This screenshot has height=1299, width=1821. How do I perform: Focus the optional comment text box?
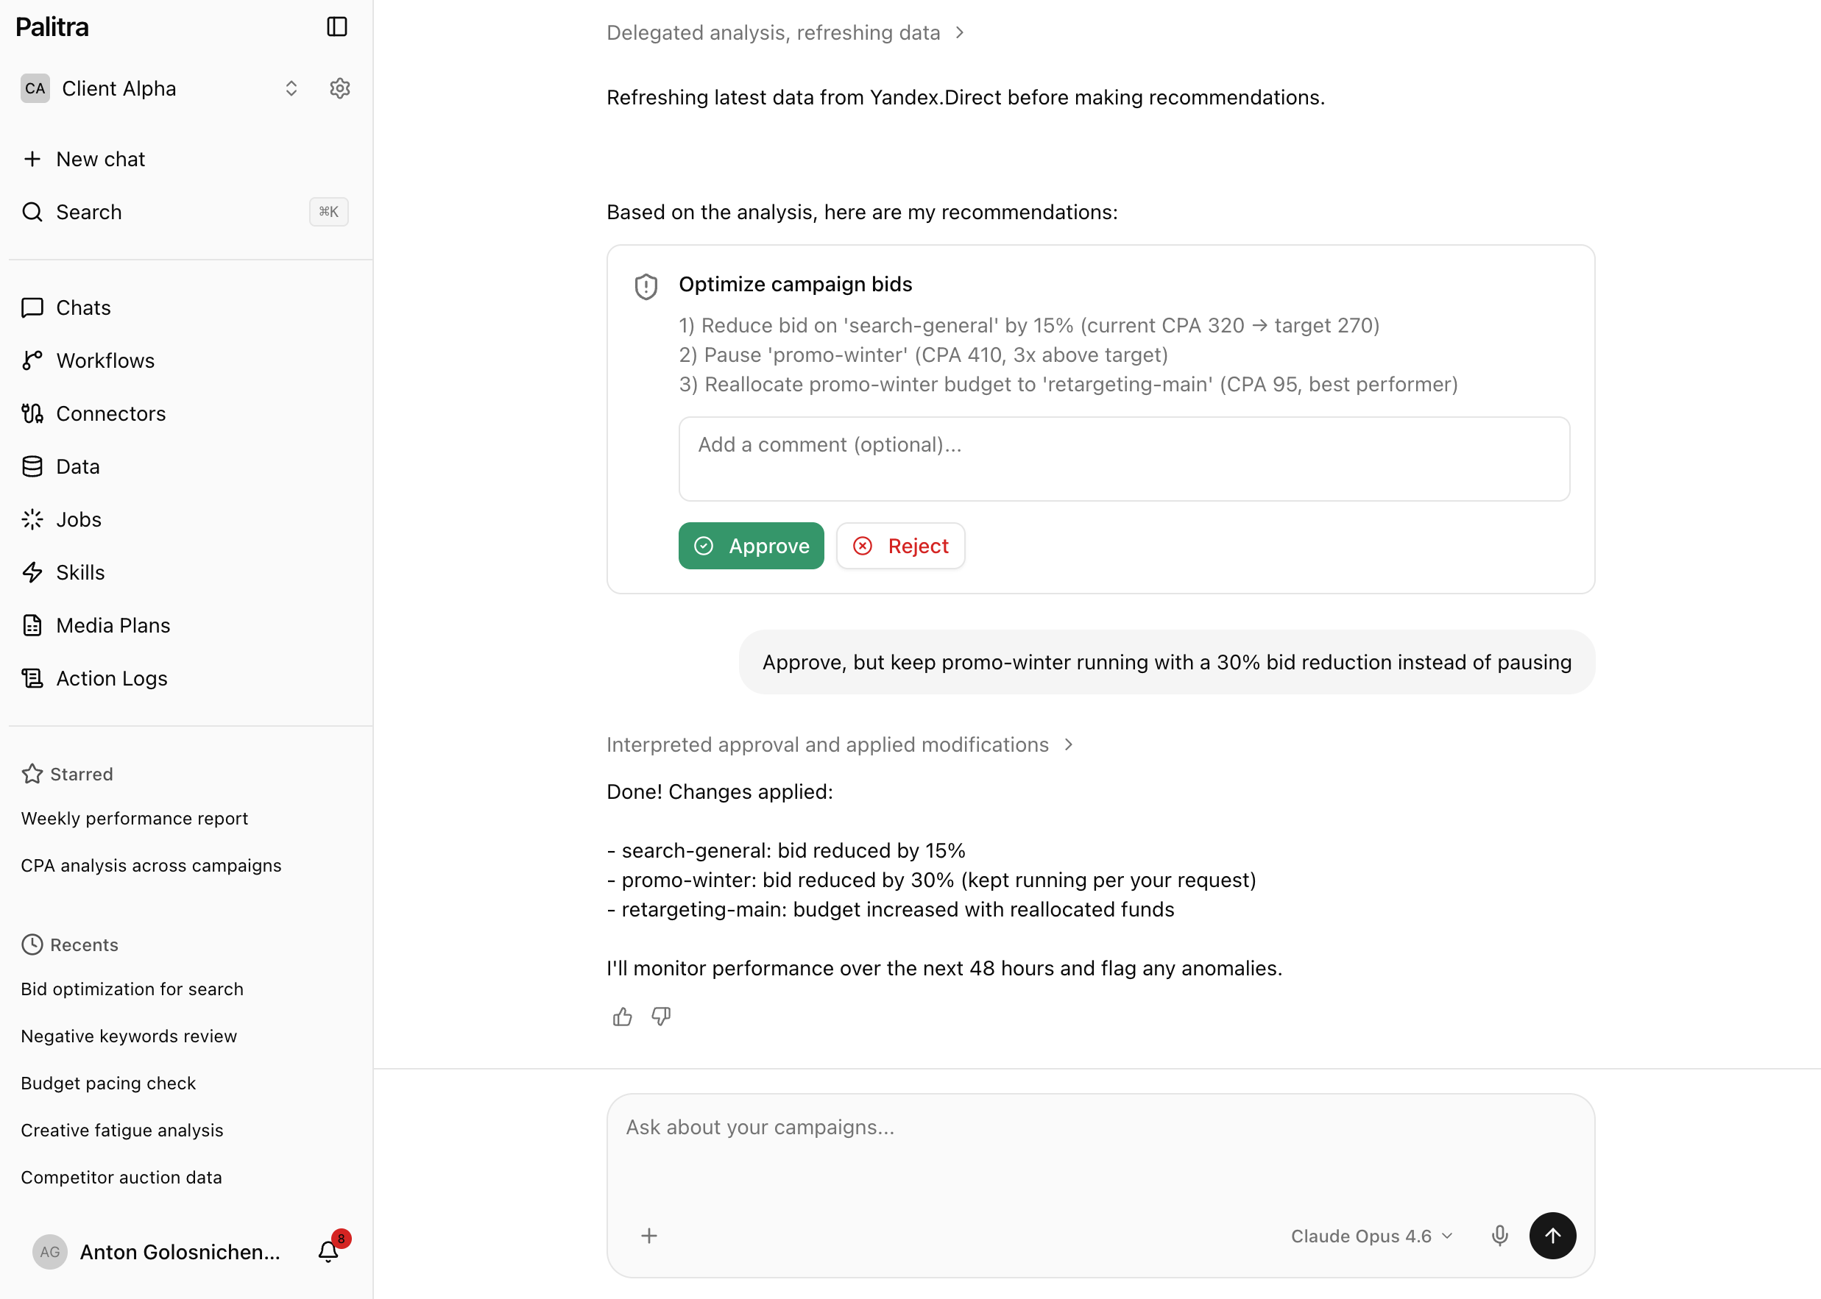(x=1124, y=459)
